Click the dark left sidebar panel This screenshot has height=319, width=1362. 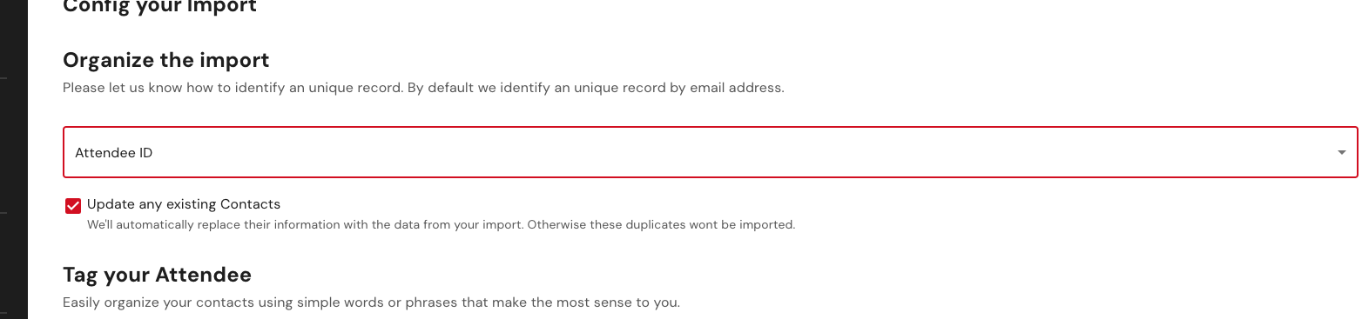(14, 159)
